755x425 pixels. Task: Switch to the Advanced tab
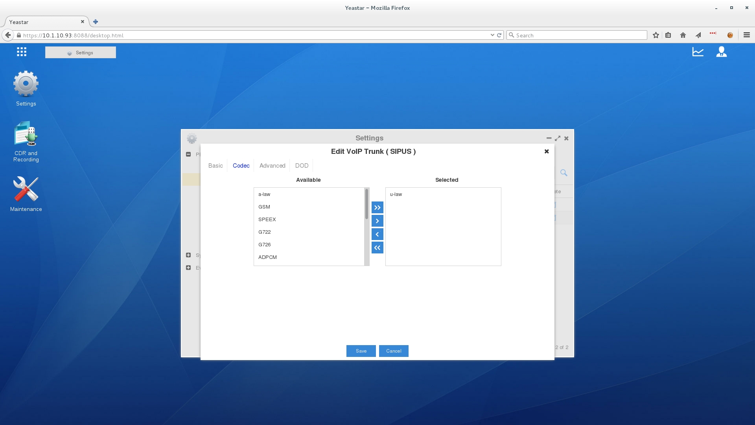click(272, 166)
